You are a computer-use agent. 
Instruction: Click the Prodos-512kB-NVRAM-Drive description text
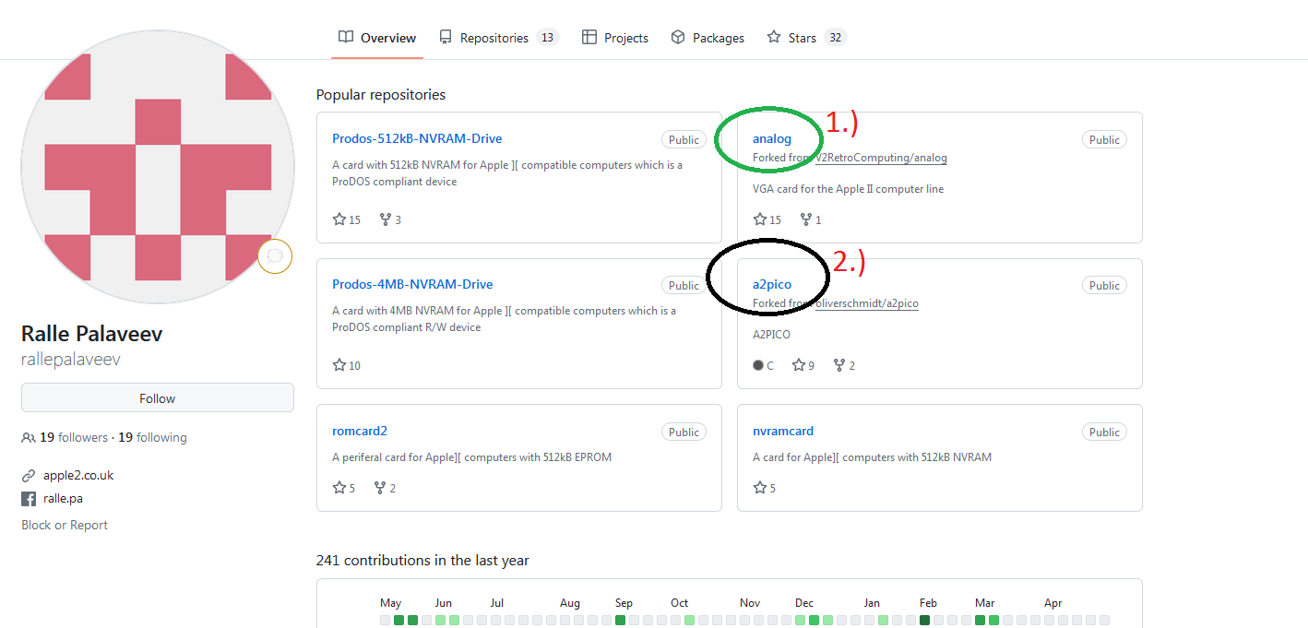click(507, 172)
